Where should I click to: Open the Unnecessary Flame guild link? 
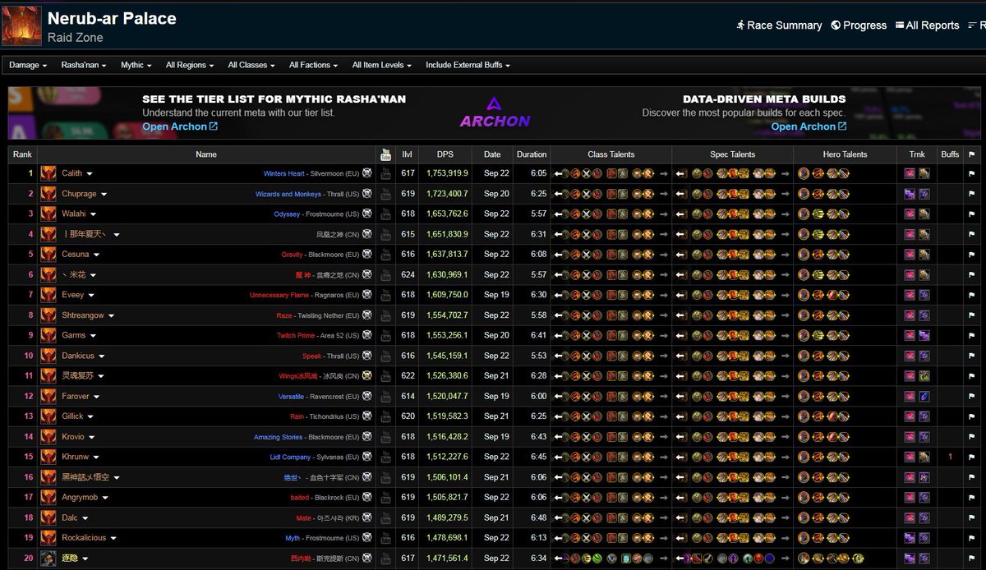pyautogui.click(x=279, y=295)
